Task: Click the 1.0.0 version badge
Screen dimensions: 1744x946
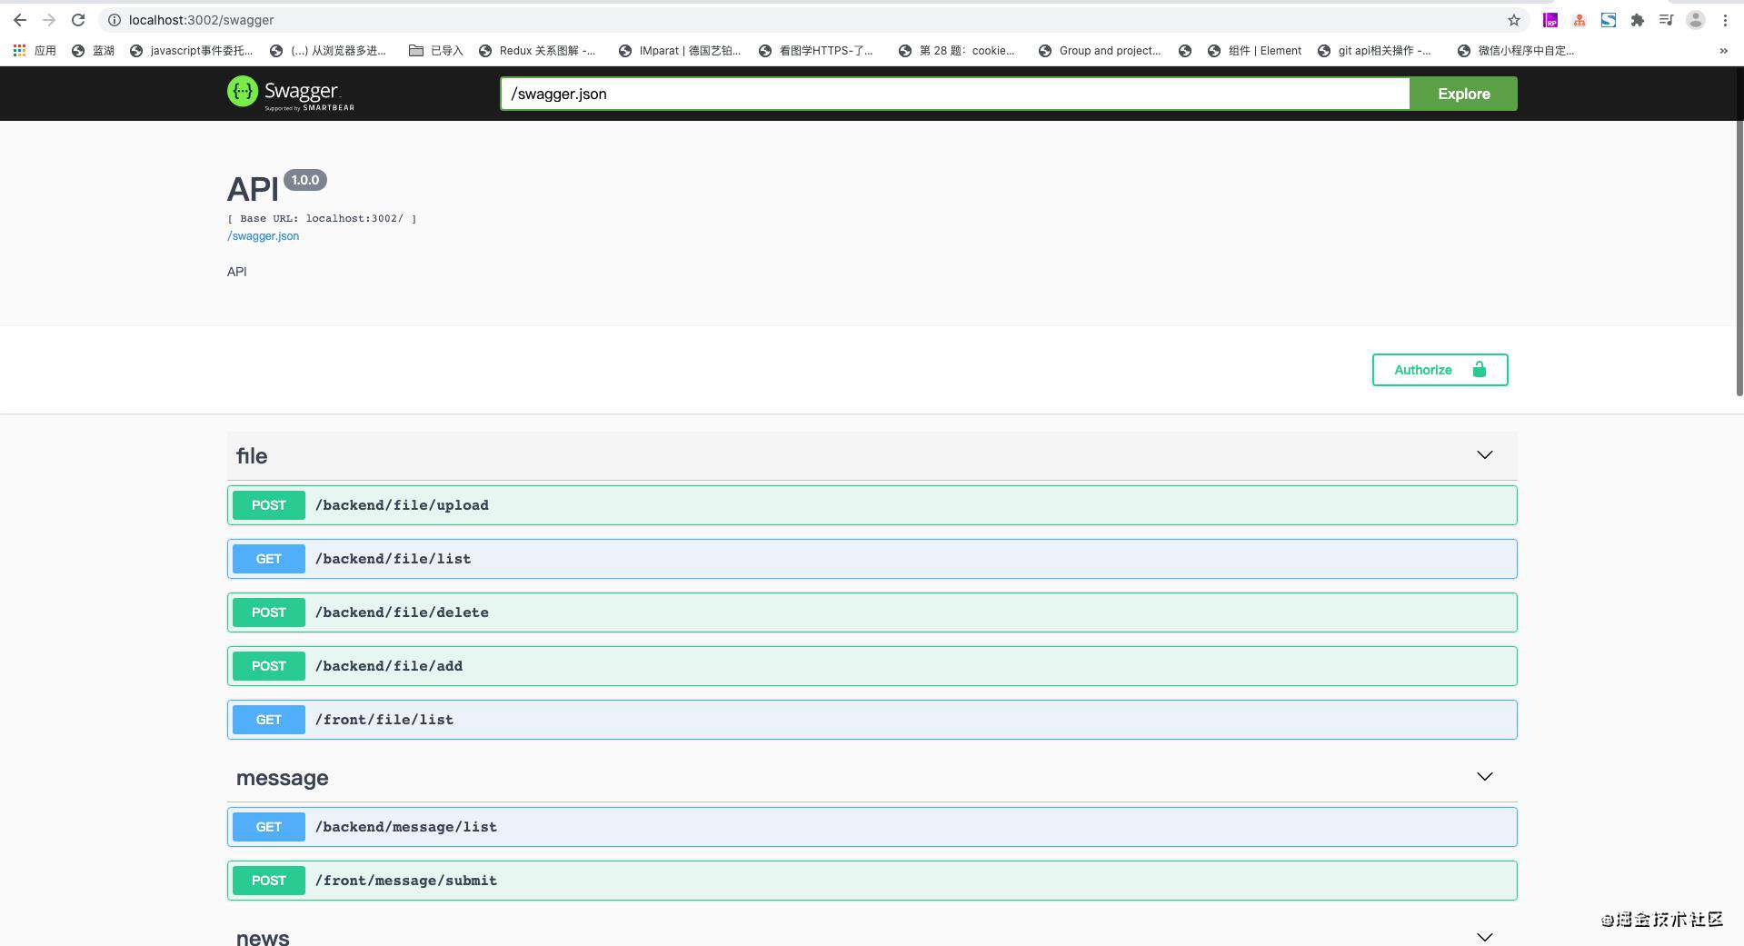Action: tap(305, 180)
